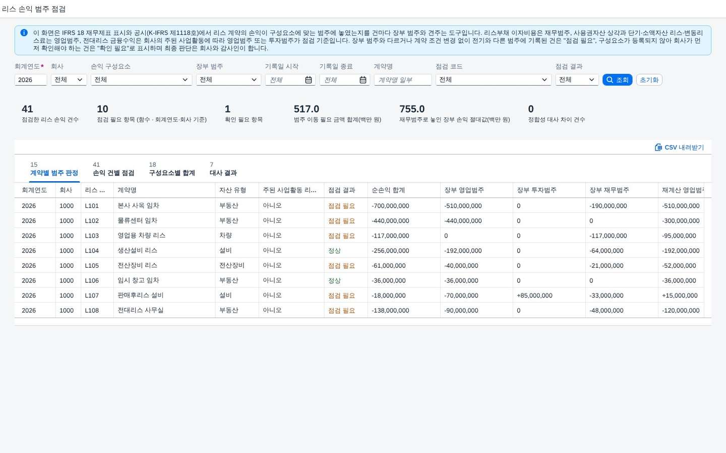Click the 초기화 reset button

coord(649,80)
